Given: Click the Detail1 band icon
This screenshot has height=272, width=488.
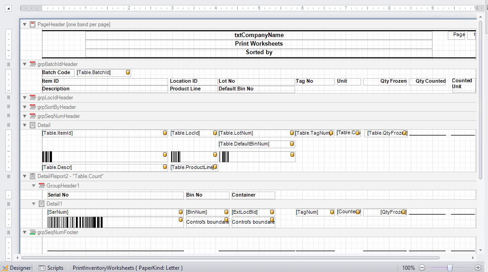Looking at the screenshot, I should coord(42,204).
